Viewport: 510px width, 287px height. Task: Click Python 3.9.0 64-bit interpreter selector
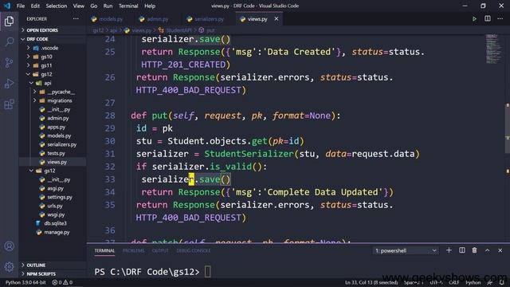coord(25,282)
